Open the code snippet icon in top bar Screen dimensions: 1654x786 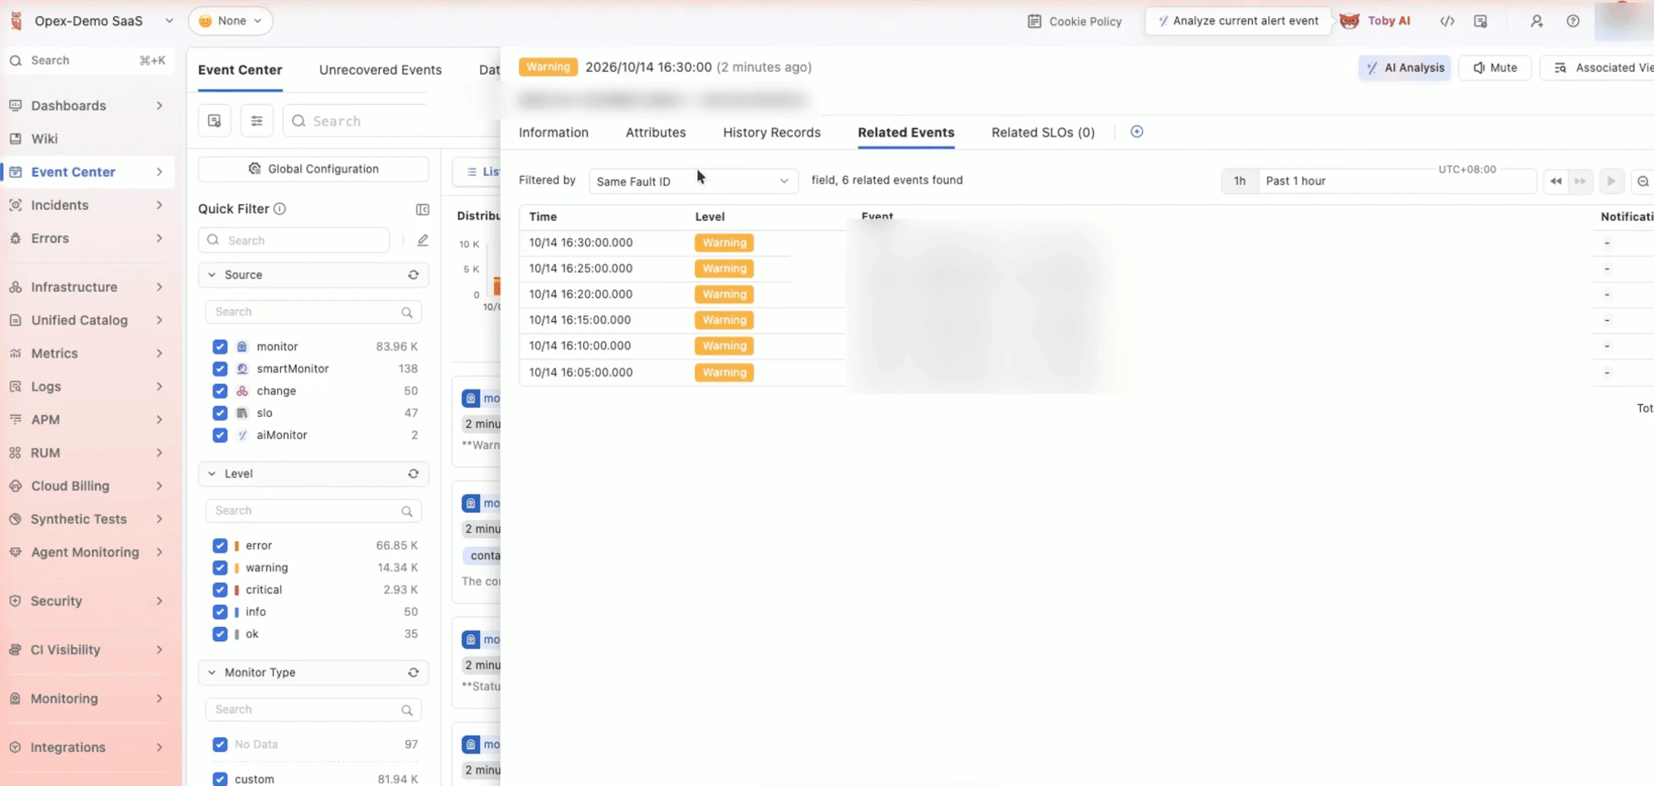pyautogui.click(x=1446, y=21)
